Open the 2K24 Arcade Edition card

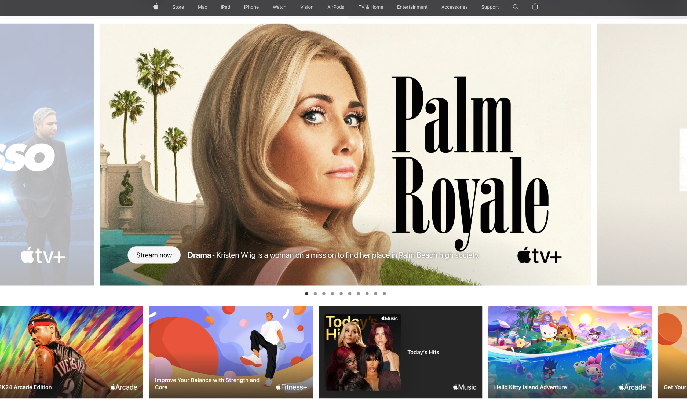(x=71, y=352)
